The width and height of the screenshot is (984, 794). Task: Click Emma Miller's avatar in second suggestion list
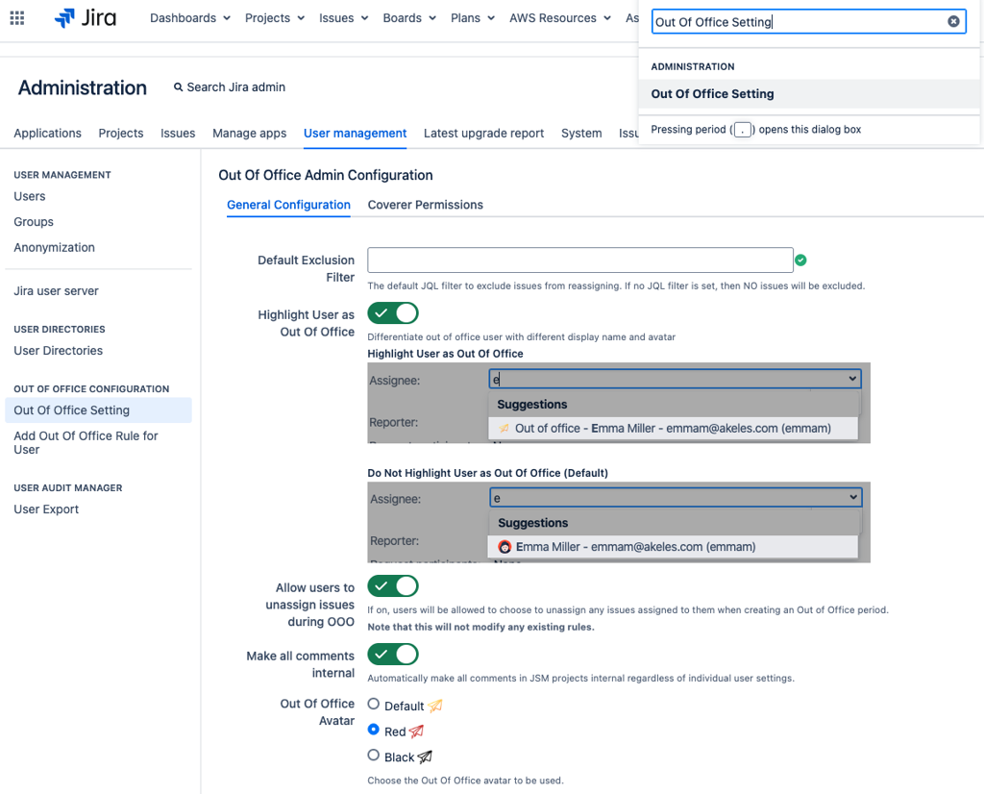pos(504,547)
